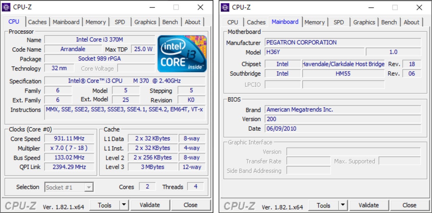Click the empty Core Voltage field

(x=136, y=68)
